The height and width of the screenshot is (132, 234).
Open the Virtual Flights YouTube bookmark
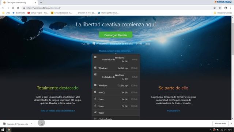tap(38, 13)
